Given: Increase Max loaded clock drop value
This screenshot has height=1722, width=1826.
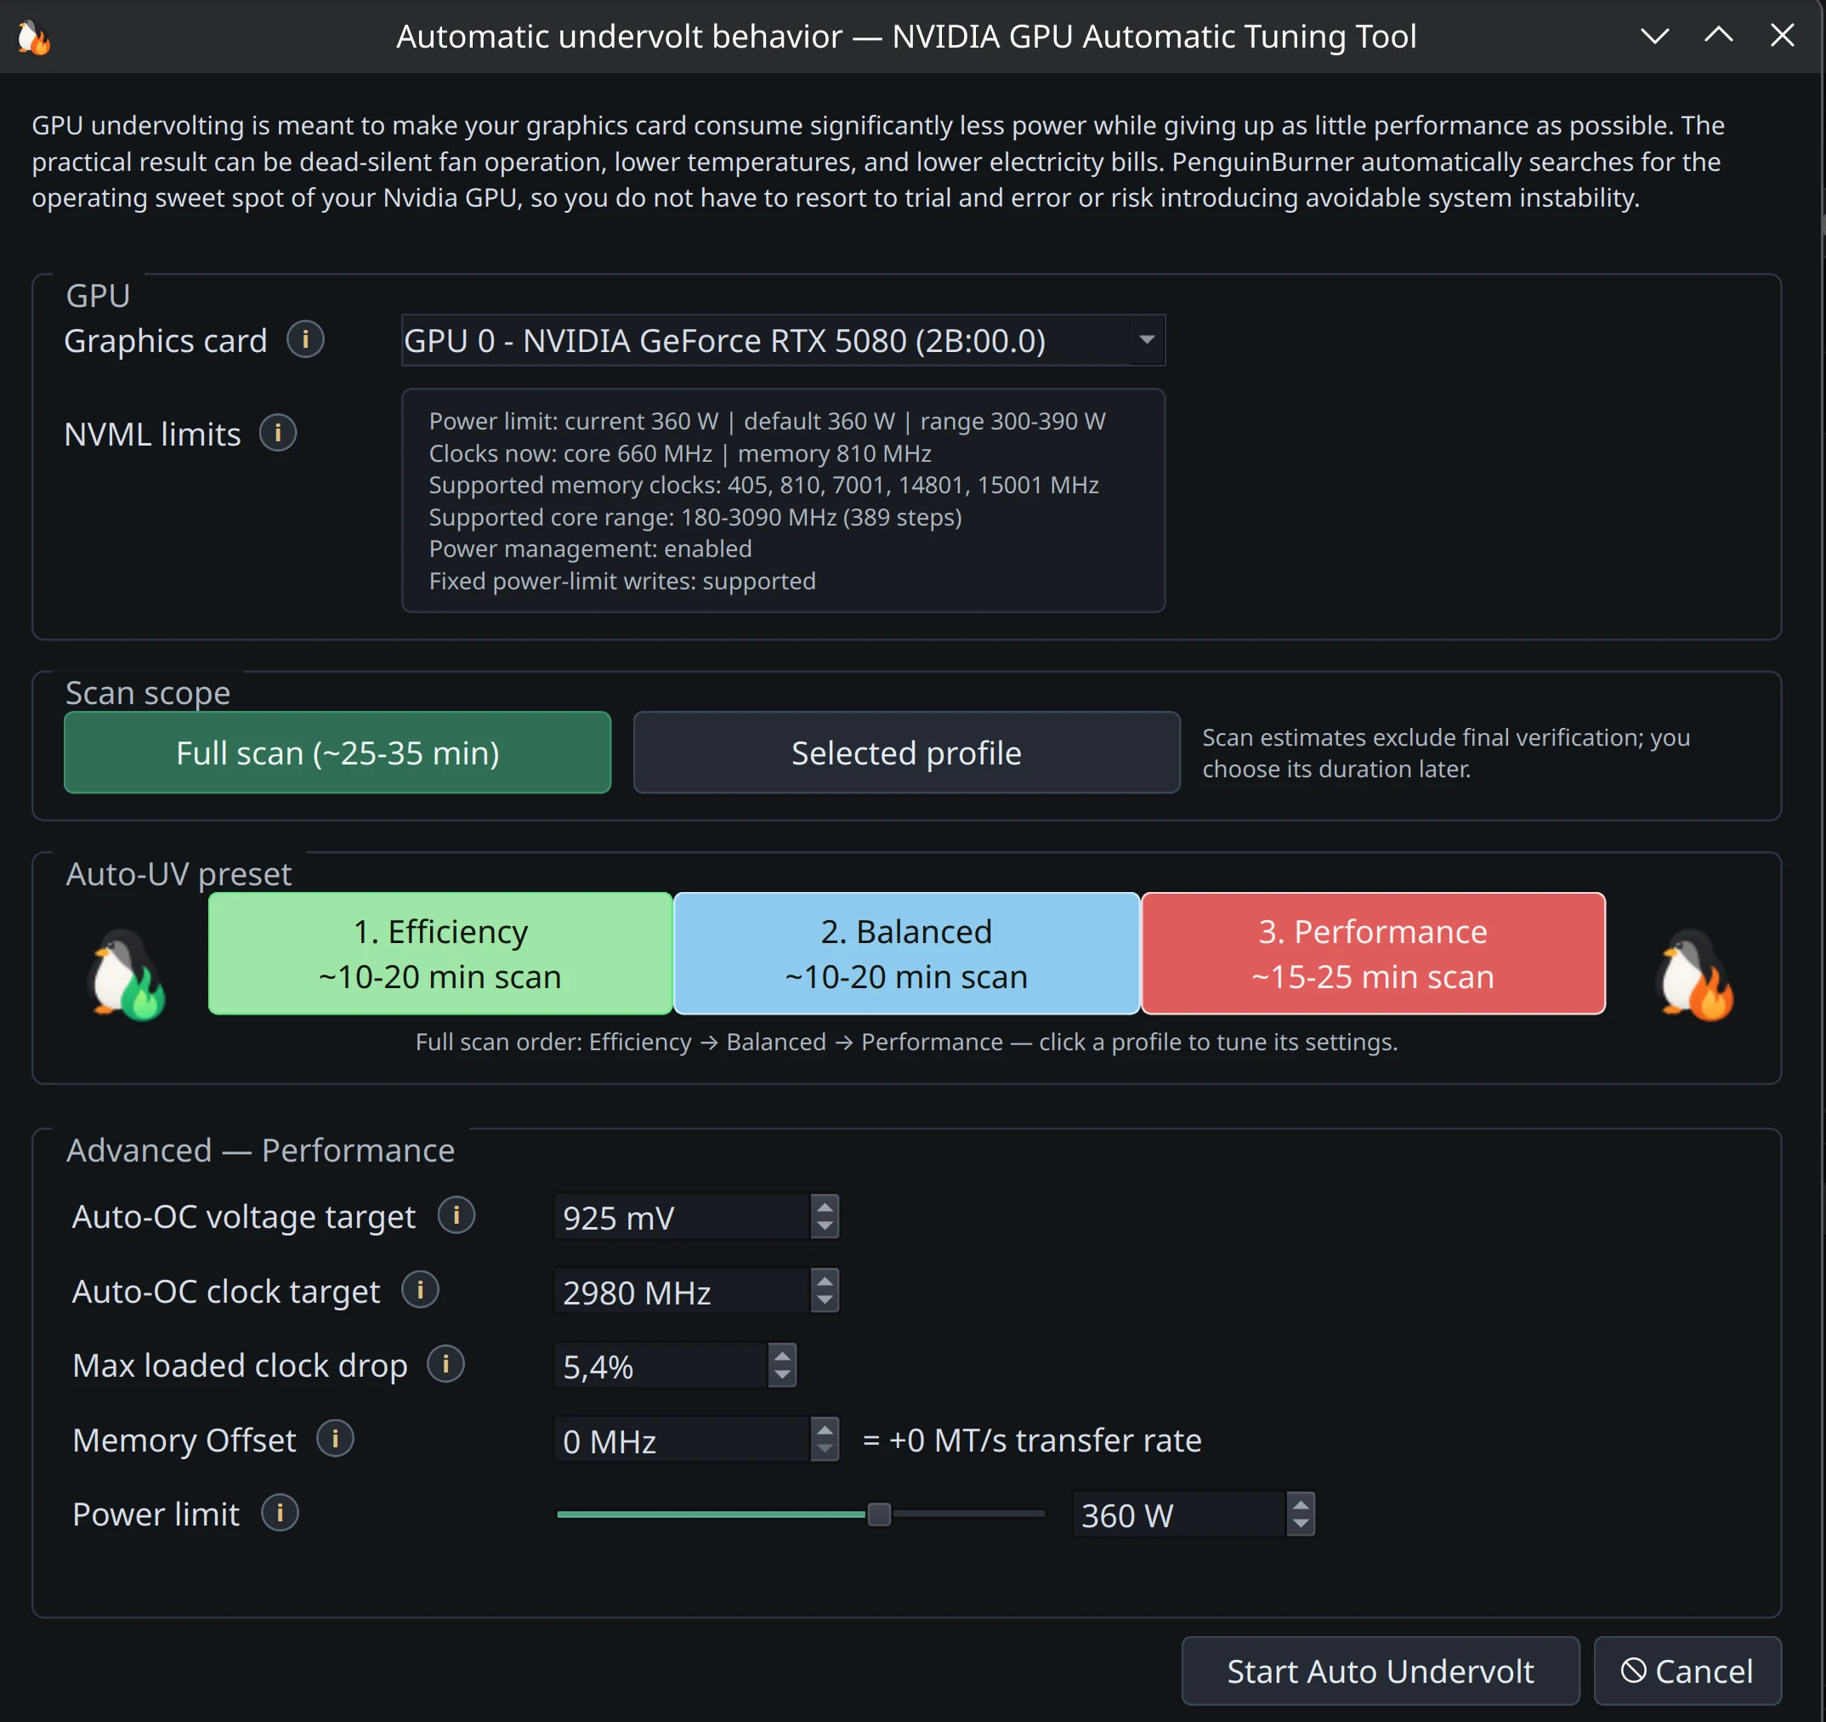Looking at the screenshot, I should (x=783, y=1356).
